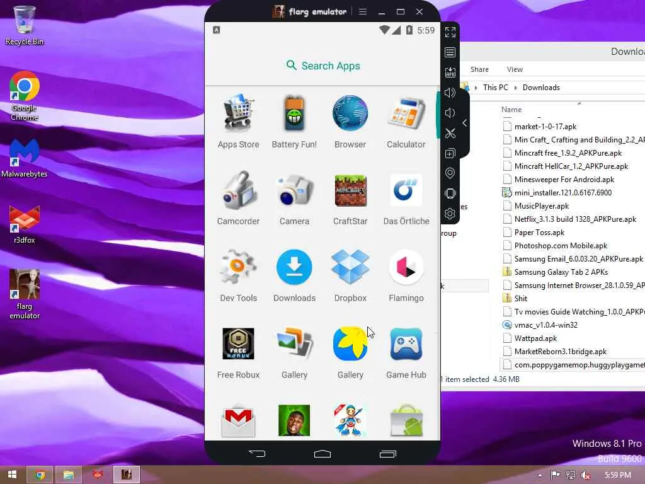Open the blue cartoon character app
The height and width of the screenshot is (484, 645).
[350, 420]
